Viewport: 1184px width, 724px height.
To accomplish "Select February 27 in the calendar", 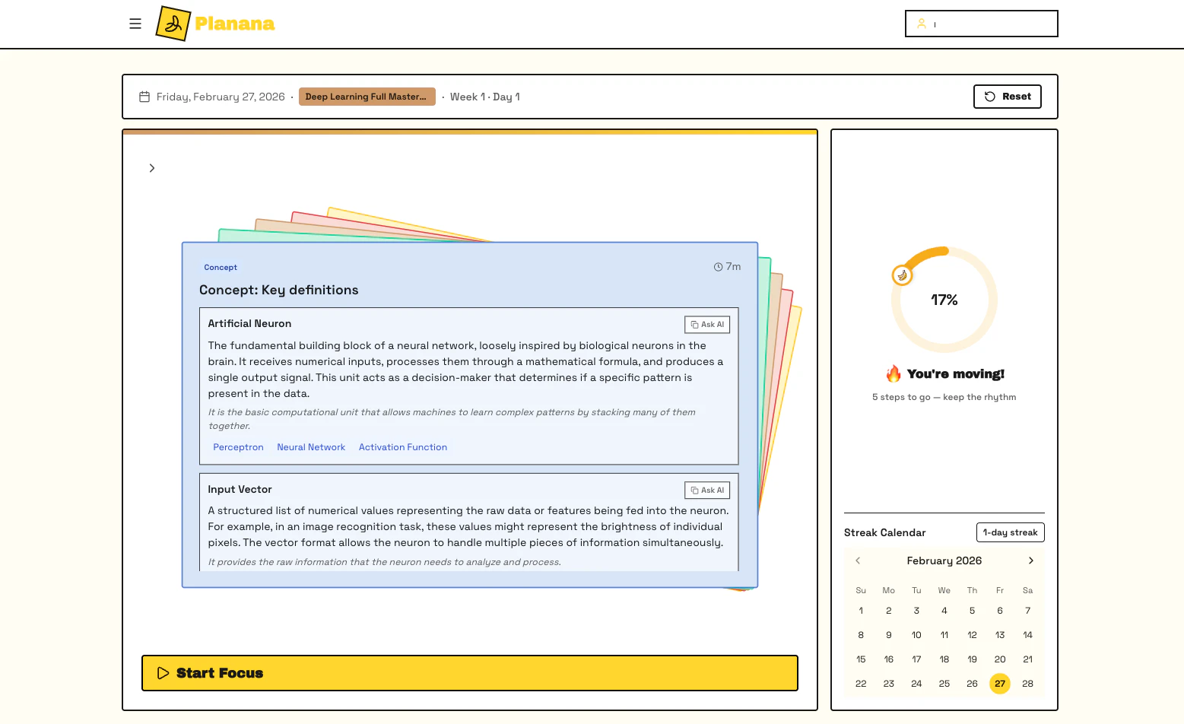I will 1000,684.
